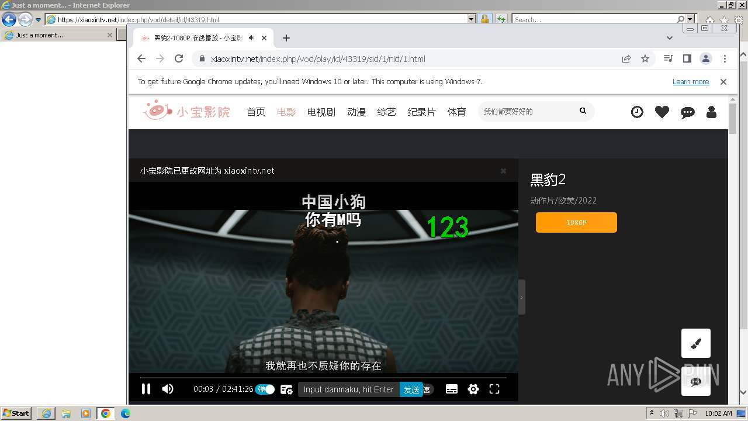The width and height of the screenshot is (748, 421).
Task: Click the theme paintbrush floating button
Action: 696,343
